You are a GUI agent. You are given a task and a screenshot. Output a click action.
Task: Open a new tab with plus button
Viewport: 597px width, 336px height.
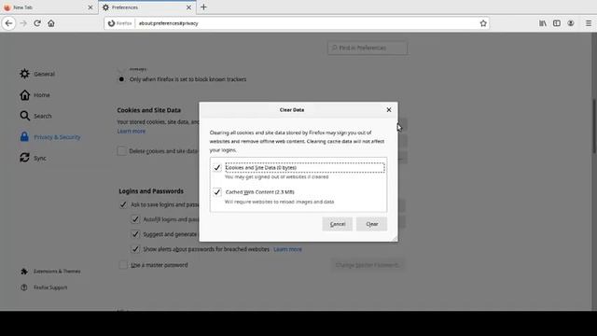[x=203, y=7]
